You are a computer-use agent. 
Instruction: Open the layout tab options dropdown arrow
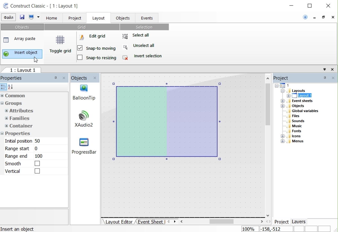pos(325,70)
